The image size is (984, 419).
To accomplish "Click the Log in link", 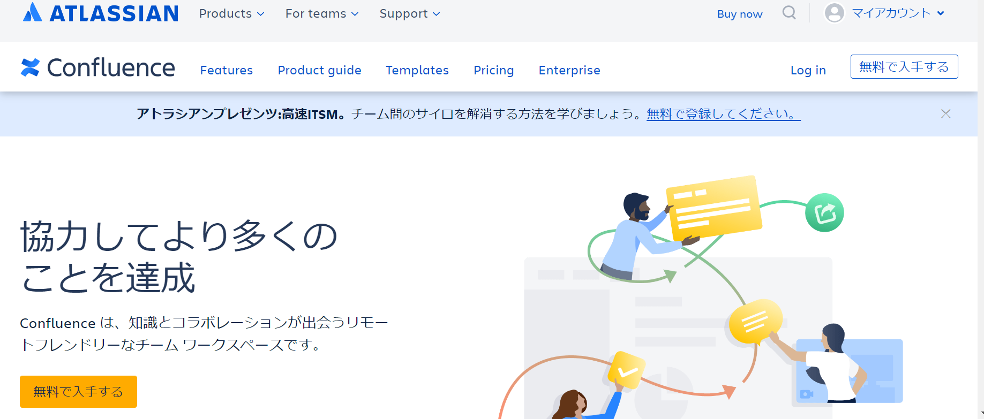I will tap(808, 70).
